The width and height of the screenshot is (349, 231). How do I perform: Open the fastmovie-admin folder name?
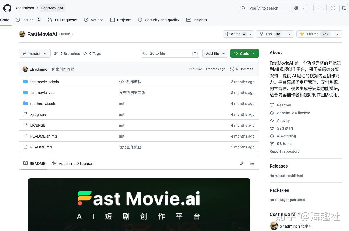pyautogui.click(x=45, y=82)
